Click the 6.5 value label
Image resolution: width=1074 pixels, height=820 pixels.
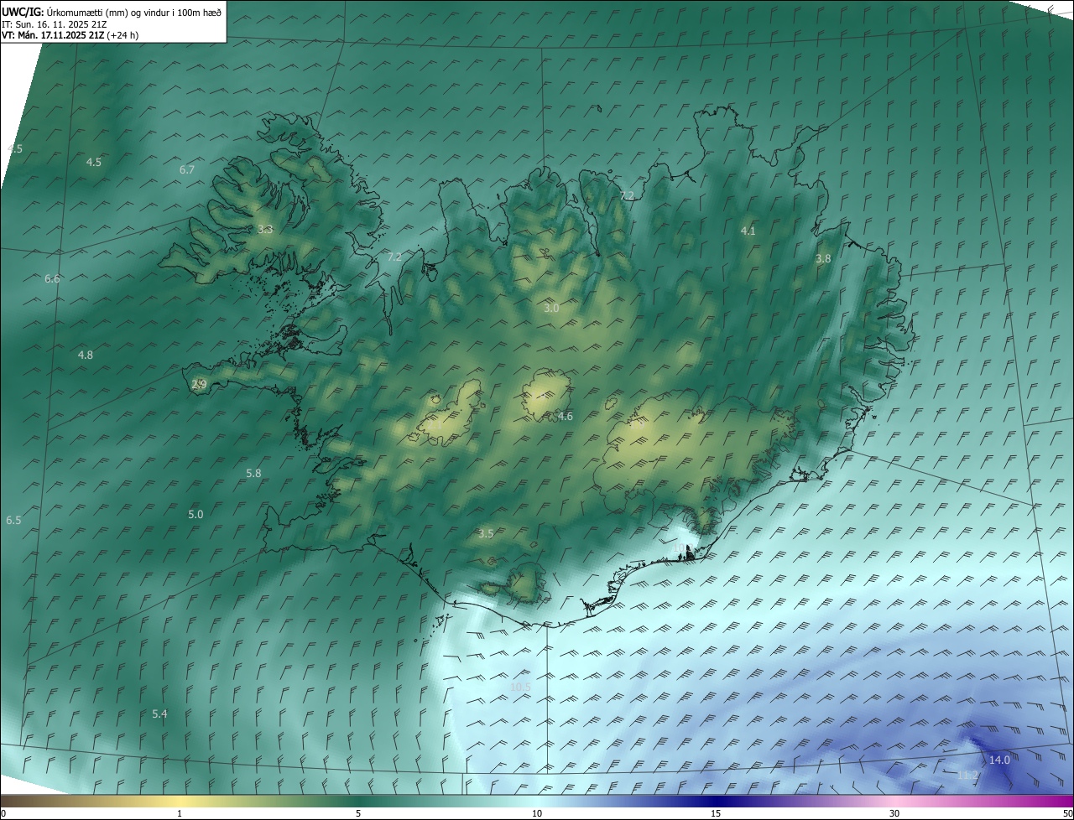(x=13, y=520)
